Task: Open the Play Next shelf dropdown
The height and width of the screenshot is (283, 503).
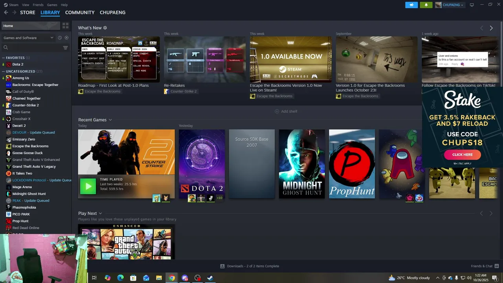Action: coord(101,213)
